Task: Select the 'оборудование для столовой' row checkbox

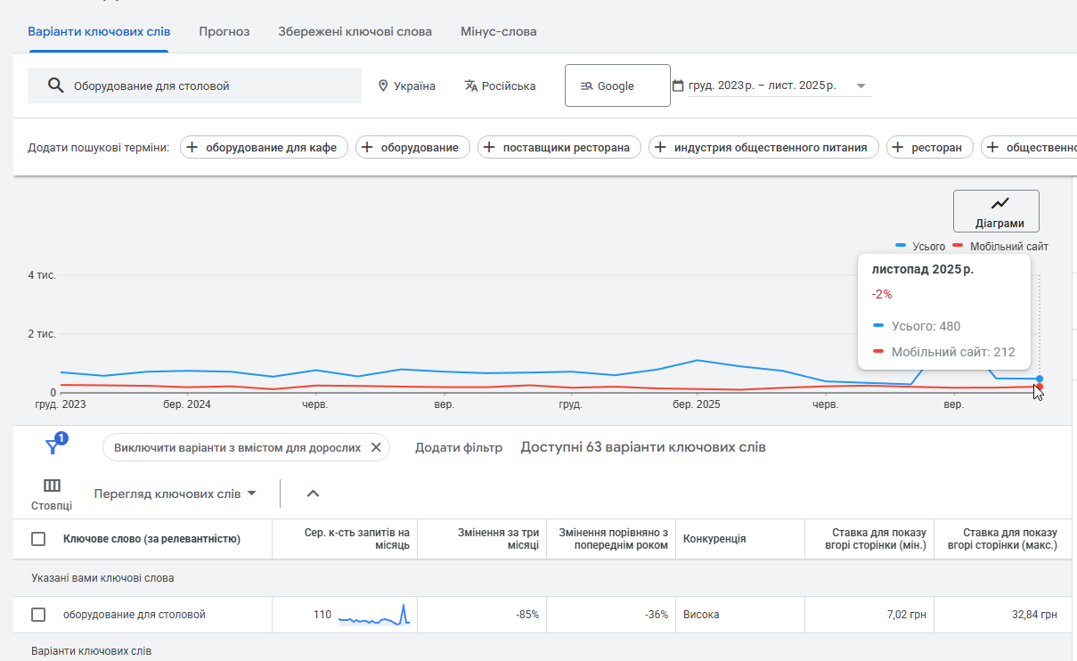Action: click(38, 615)
